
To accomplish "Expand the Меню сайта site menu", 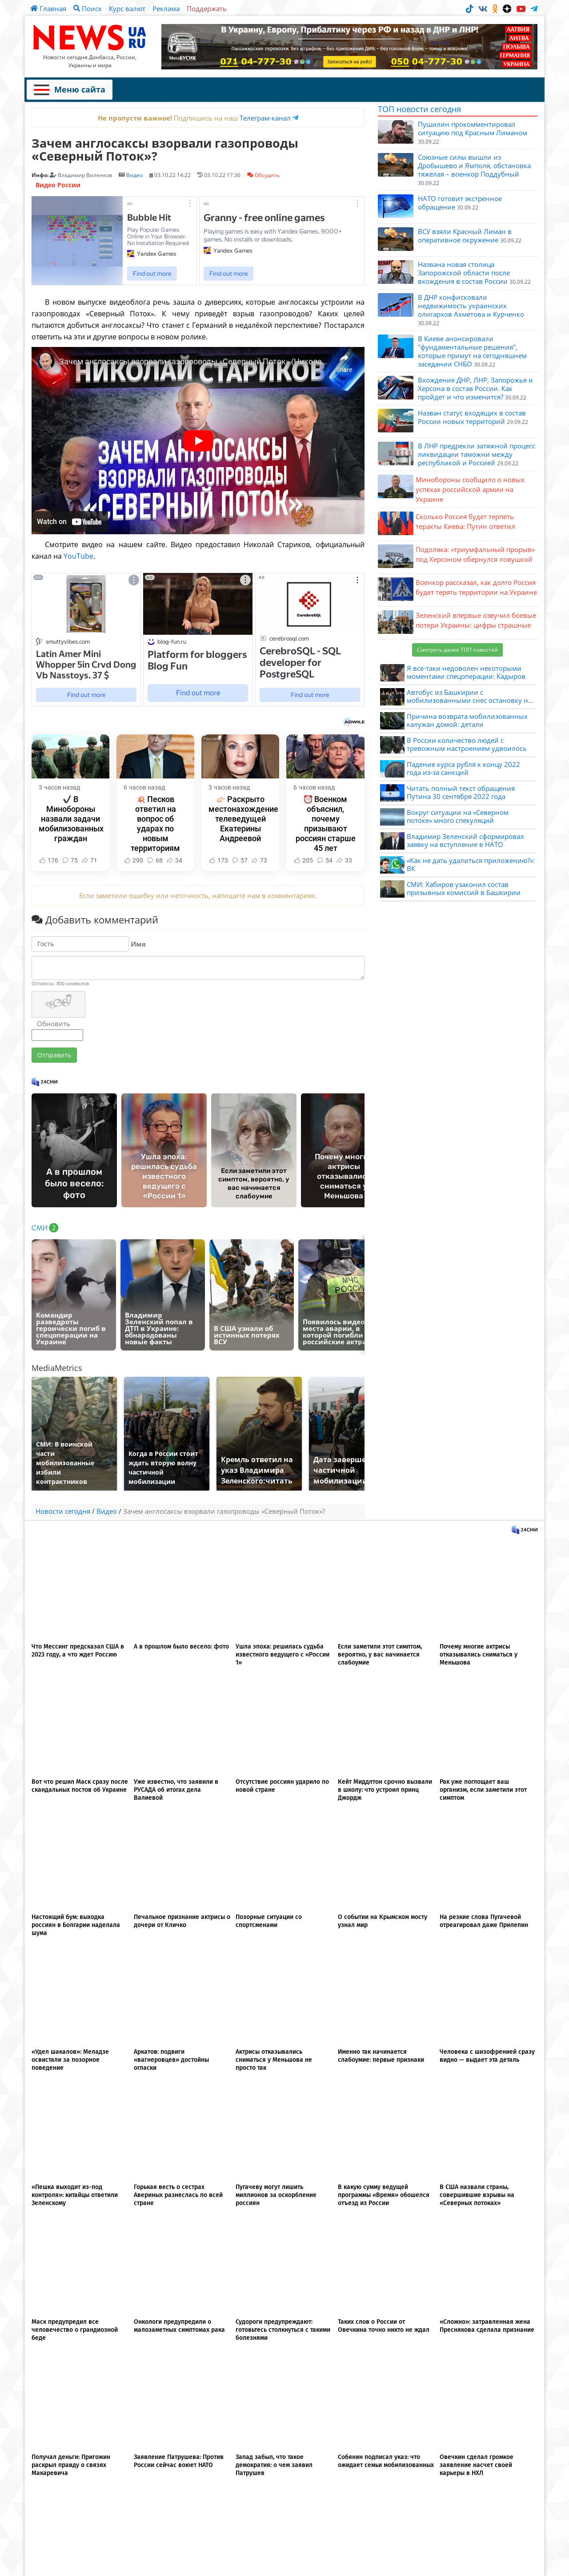I will 69,90.
